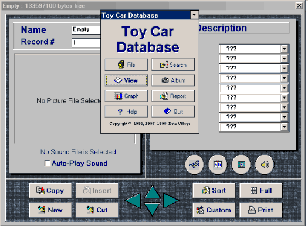Select the View button with book icon
This screenshot has width=308, height=226.
(x=126, y=80)
